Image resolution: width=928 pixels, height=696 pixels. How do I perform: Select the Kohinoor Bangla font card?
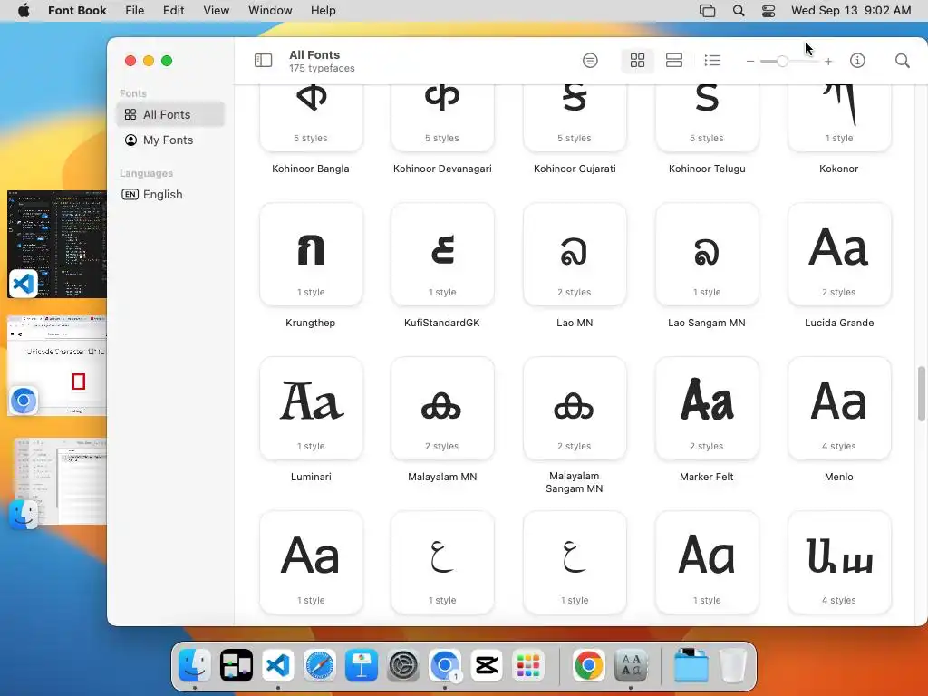(x=311, y=119)
